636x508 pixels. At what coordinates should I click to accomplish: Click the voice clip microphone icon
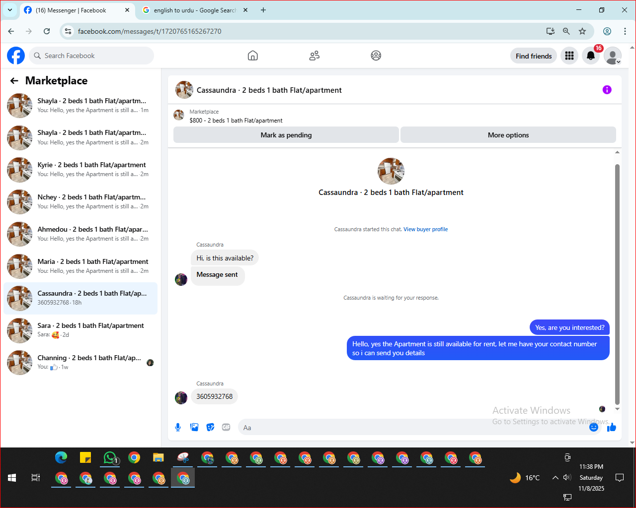tap(178, 427)
